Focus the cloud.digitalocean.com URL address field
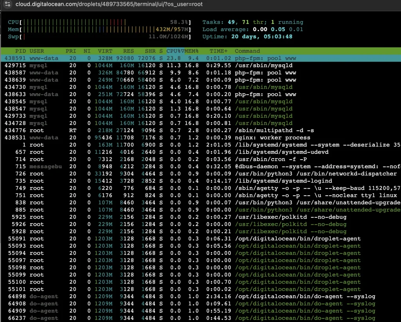The height and width of the screenshot is (322, 401). pyautogui.click(x=109, y=4)
